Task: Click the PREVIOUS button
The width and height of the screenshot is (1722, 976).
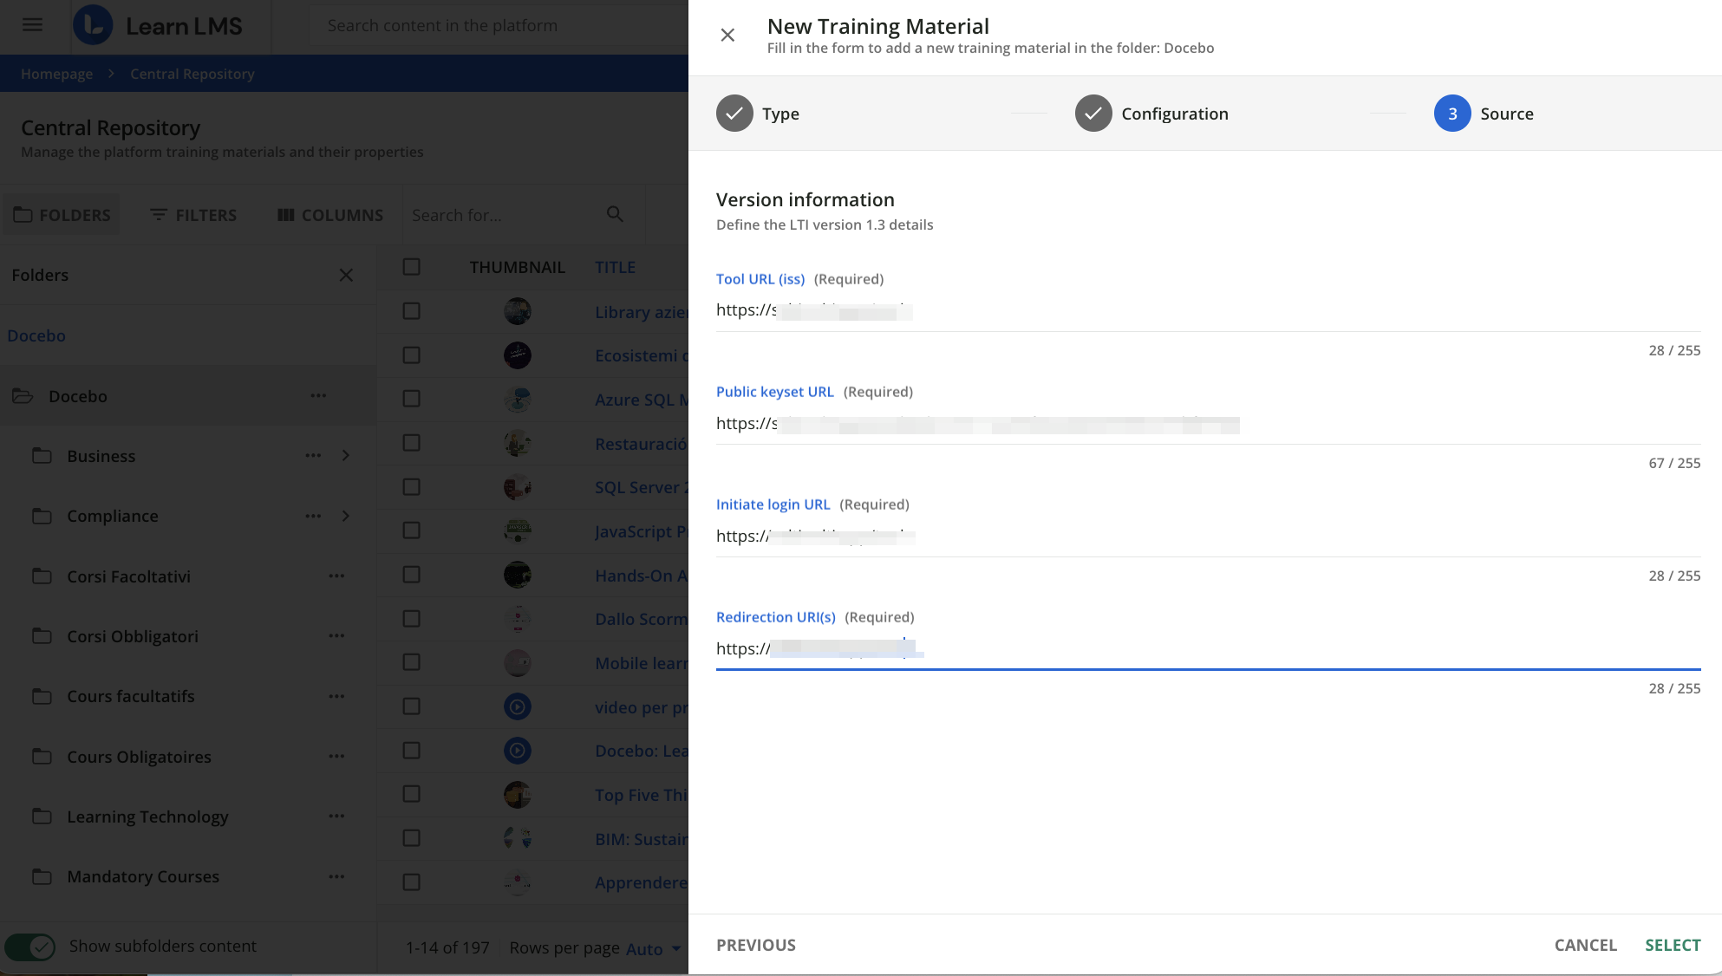Action: [x=755, y=945]
